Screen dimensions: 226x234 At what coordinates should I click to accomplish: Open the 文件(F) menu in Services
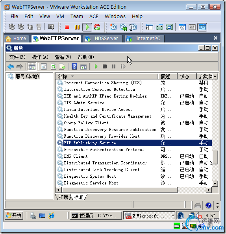(x=17, y=57)
